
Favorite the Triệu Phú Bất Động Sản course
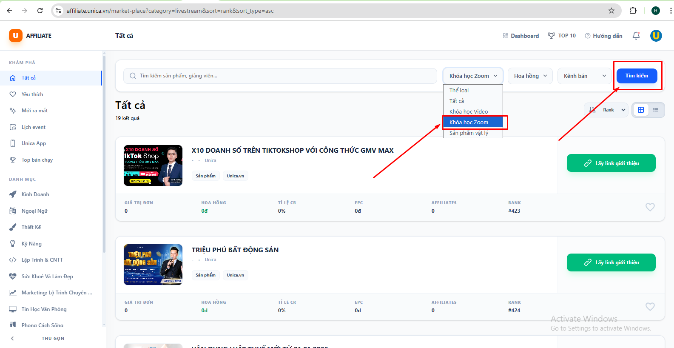tap(650, 307)
